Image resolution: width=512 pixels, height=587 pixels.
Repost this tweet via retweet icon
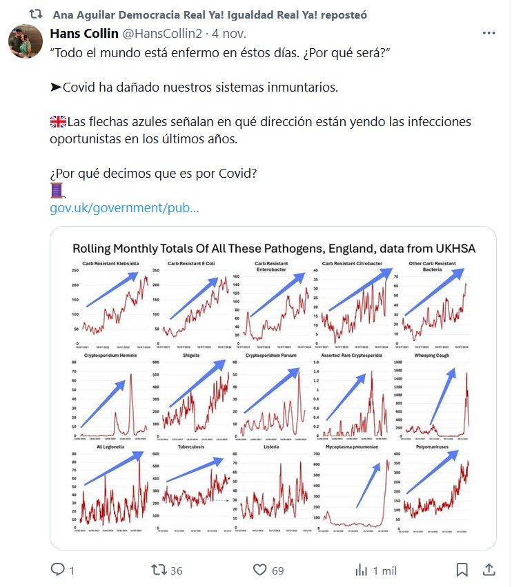[159, 570]
